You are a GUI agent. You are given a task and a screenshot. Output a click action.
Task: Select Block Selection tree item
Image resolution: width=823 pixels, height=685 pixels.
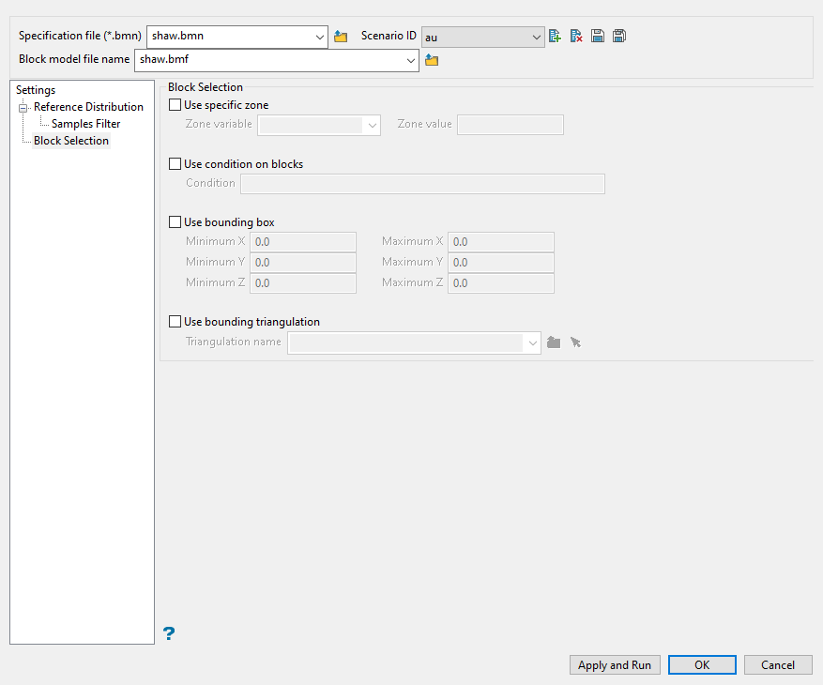[71, 141]
